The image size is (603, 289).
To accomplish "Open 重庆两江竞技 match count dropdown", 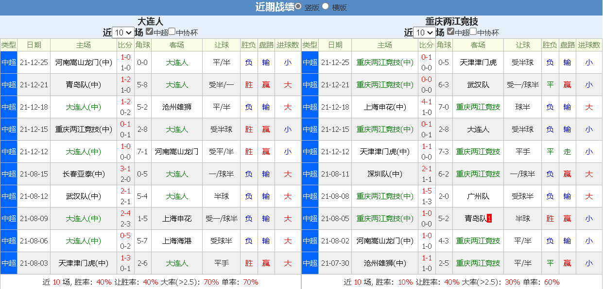I will click(x=424, y=32).
